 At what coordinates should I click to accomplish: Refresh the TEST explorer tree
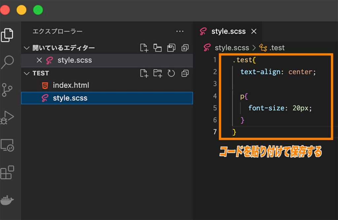point(171,73)
